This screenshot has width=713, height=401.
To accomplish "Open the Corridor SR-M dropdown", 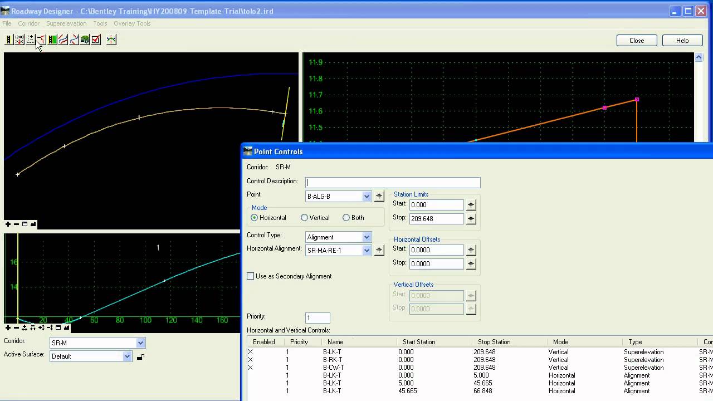I will click(140, 343).
